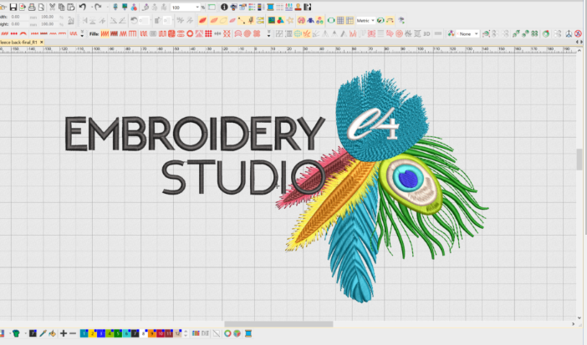Image resolution: width=587 pixels, height=345 pixels.
Task: Expand the fill stitches toolbar overflow
Action: click(268, 34)
